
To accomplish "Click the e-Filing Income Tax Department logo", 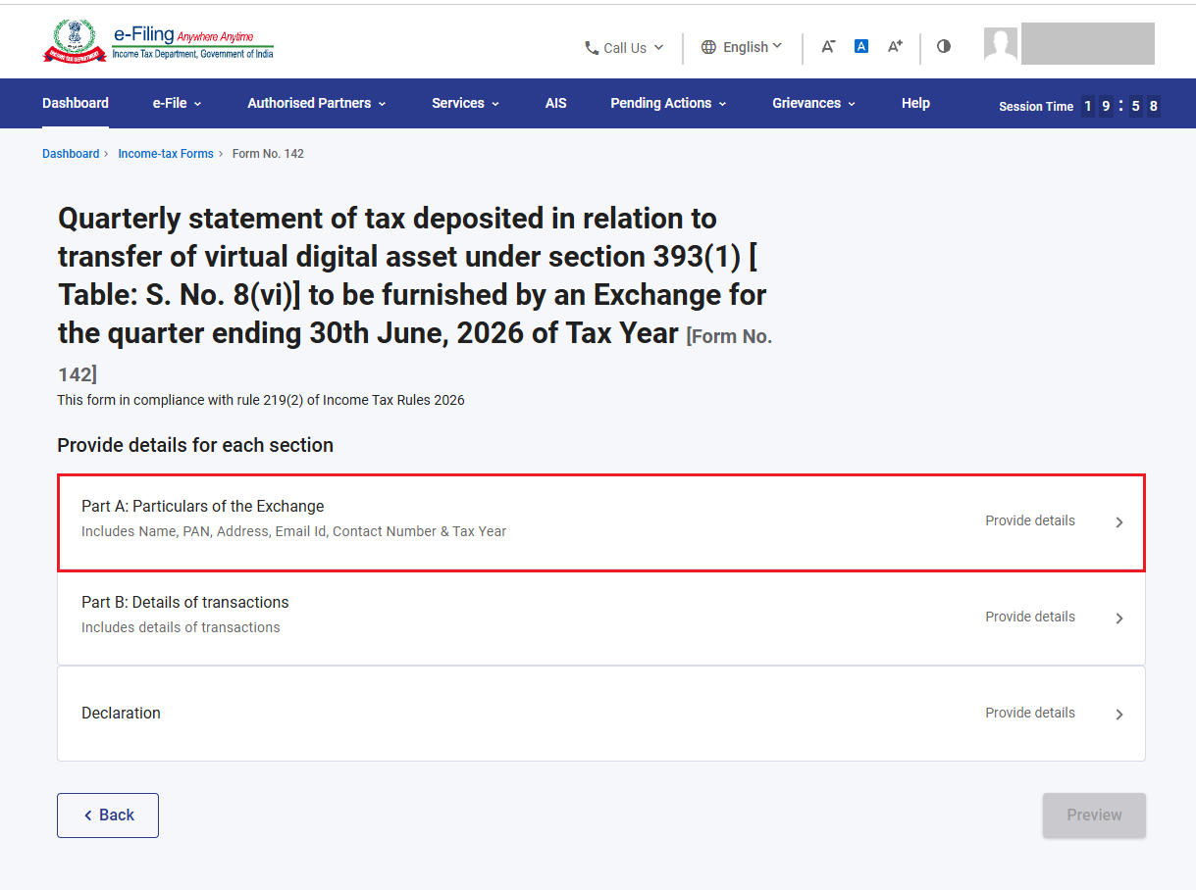I will pyautogui.click(x=158, y=43).
